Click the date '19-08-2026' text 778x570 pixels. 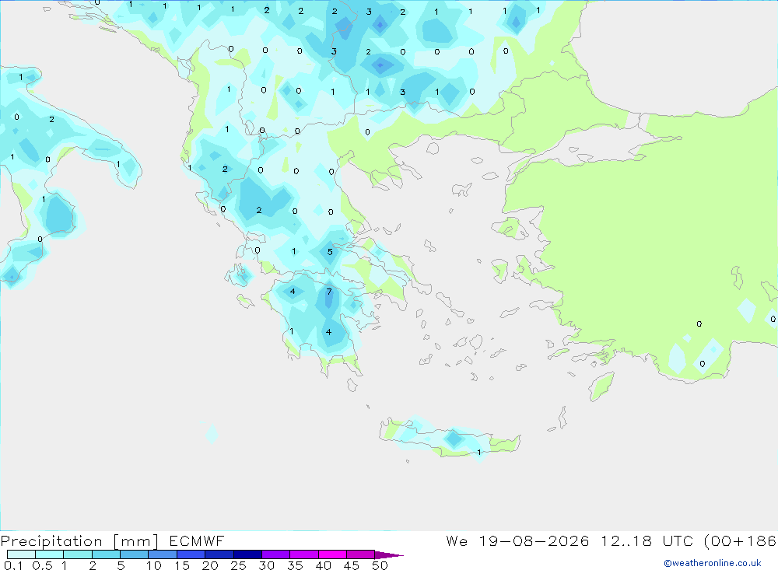tap(534, 541)
